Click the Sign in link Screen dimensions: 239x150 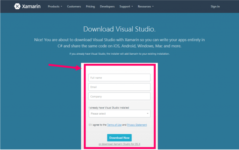[x=215, y=6]
